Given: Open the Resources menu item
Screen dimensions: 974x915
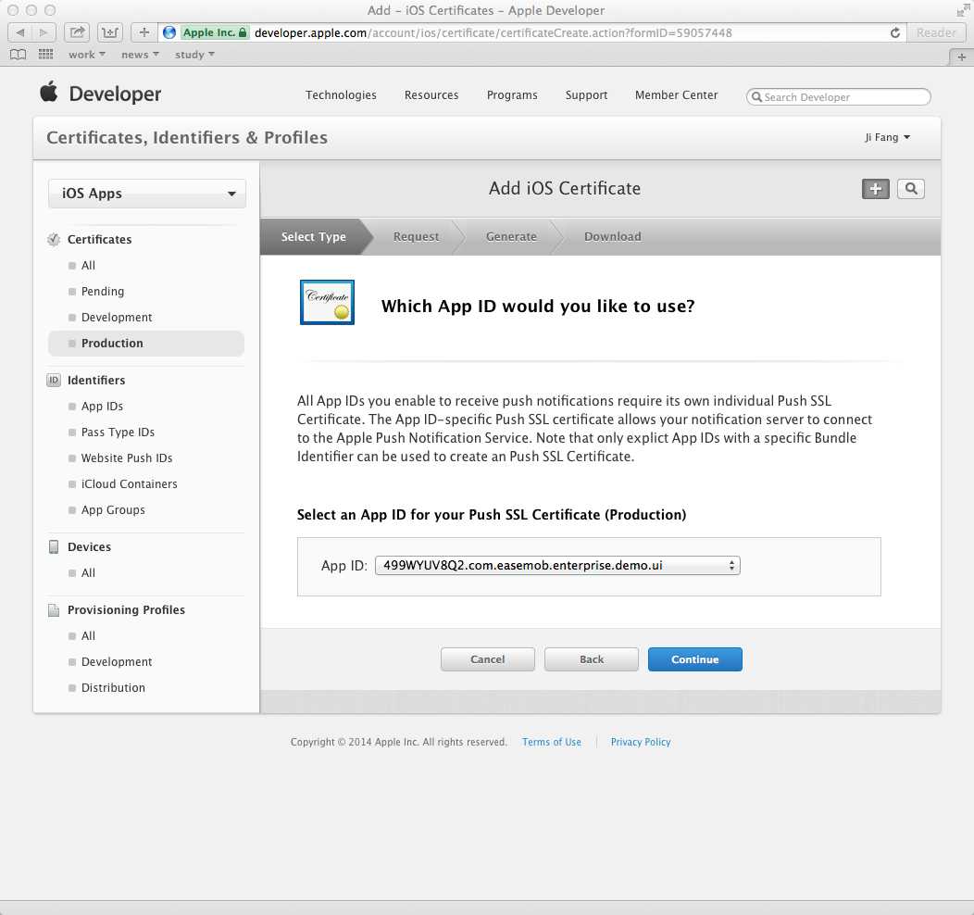Looking at the screenshot, I should [431, 95].
